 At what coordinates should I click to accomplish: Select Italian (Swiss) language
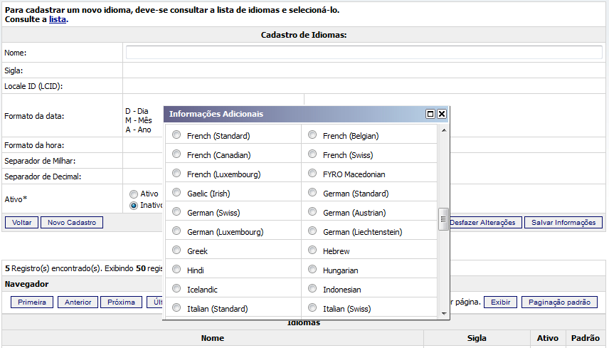313,308
